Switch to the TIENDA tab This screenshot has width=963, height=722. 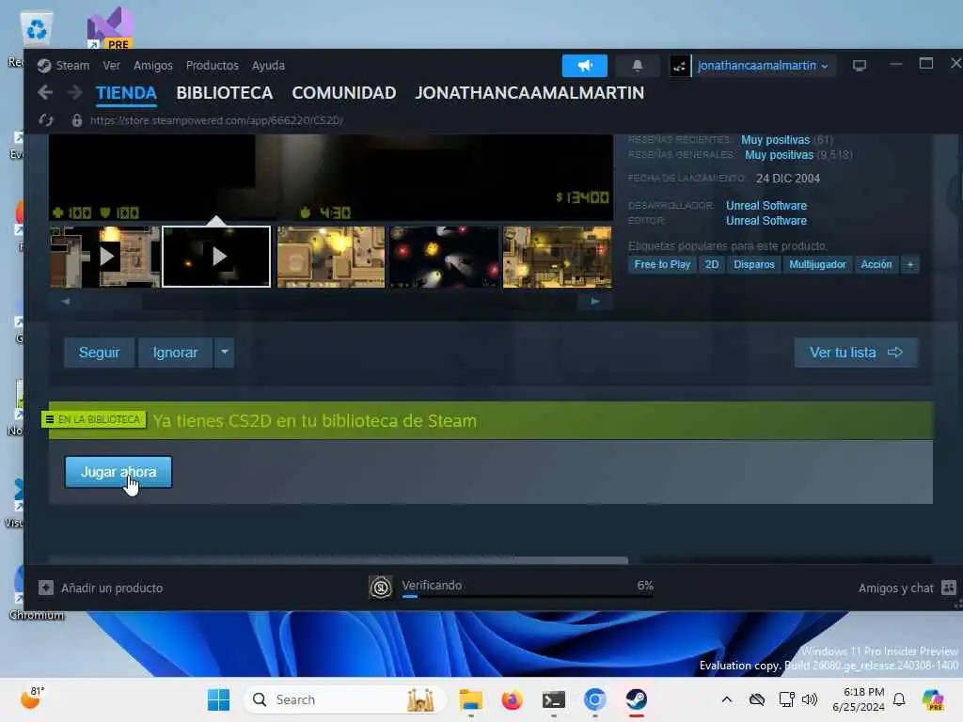(x=126, y=93)
